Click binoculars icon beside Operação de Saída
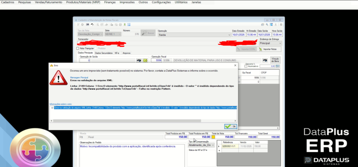This screenshot has width=358, height=167. (x=139, y=60)
